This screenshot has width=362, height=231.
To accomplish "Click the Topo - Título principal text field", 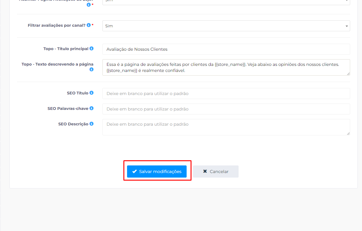I will [x=226, y=49].
